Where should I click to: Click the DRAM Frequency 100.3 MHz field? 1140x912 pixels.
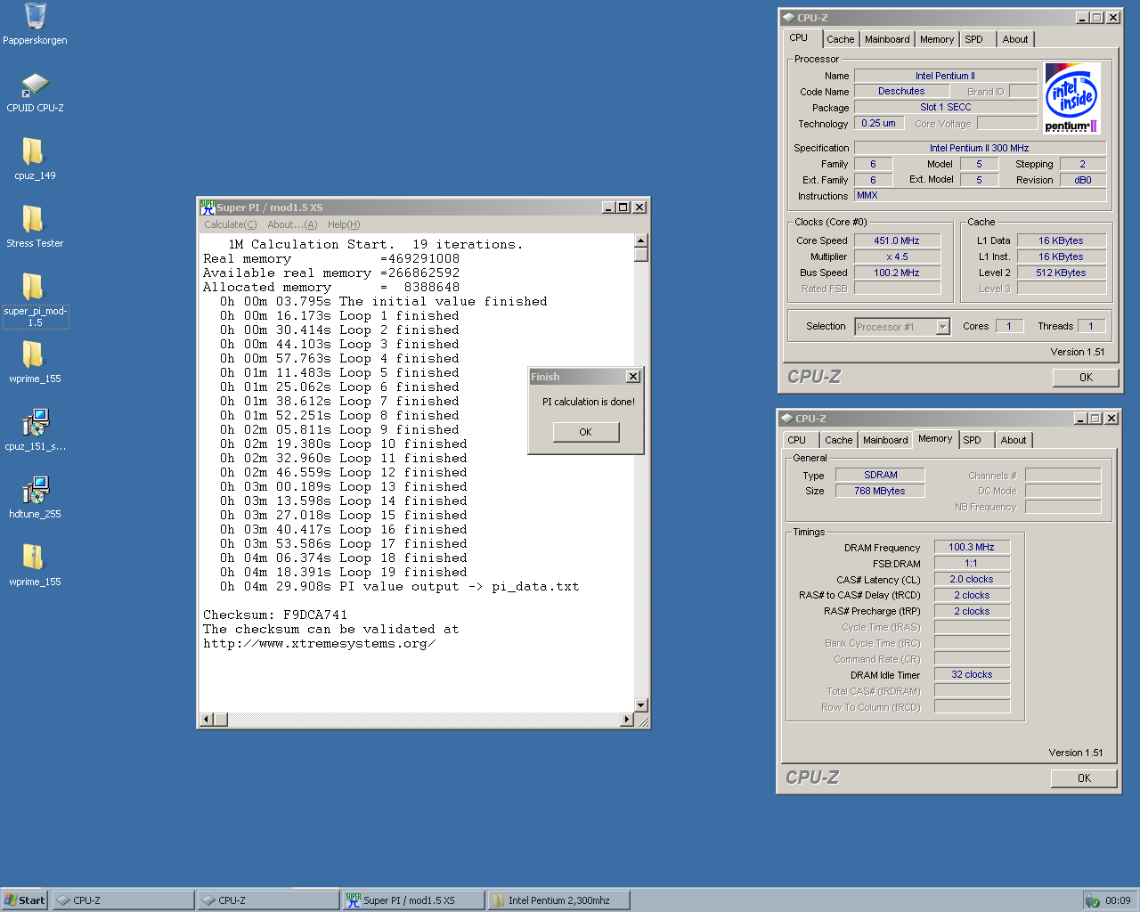(972, 548)
